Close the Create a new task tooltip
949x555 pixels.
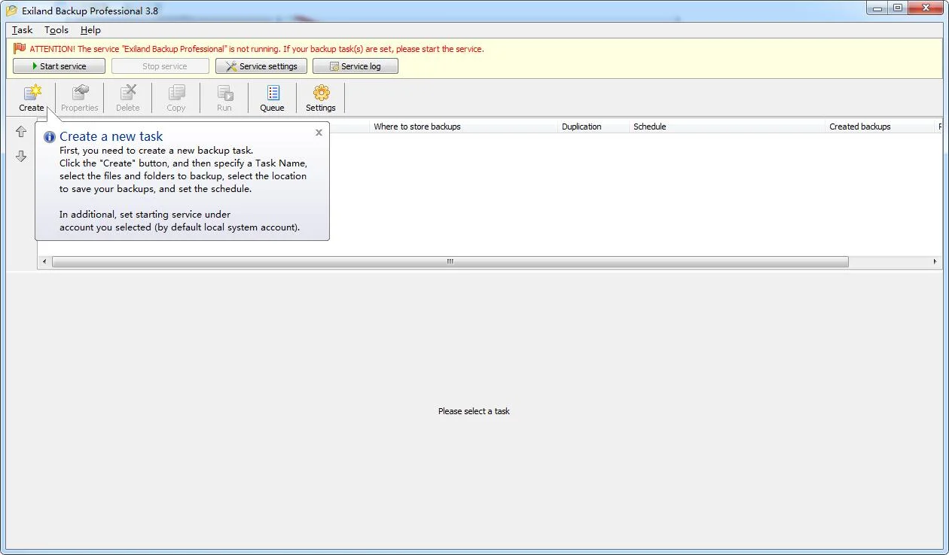pyautogui.click(x=319, y=133)
